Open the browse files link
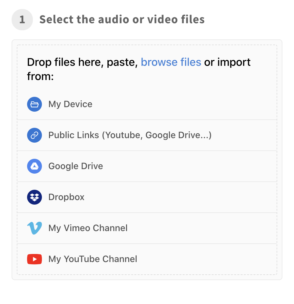The width and height of the screenshot is (294, 304). 171,62
